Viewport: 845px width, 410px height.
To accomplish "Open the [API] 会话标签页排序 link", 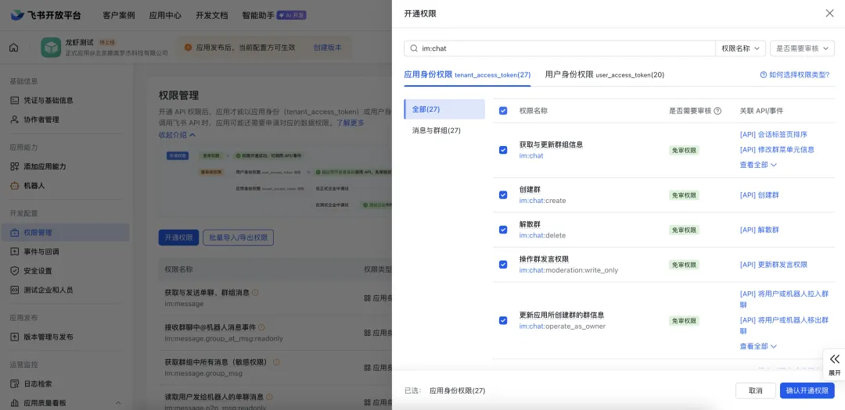I will click(773, 134).
